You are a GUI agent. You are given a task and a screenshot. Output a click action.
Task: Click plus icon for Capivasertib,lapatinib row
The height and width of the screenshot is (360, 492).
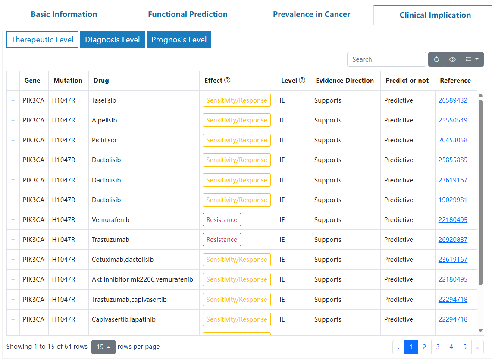point(13,319)
